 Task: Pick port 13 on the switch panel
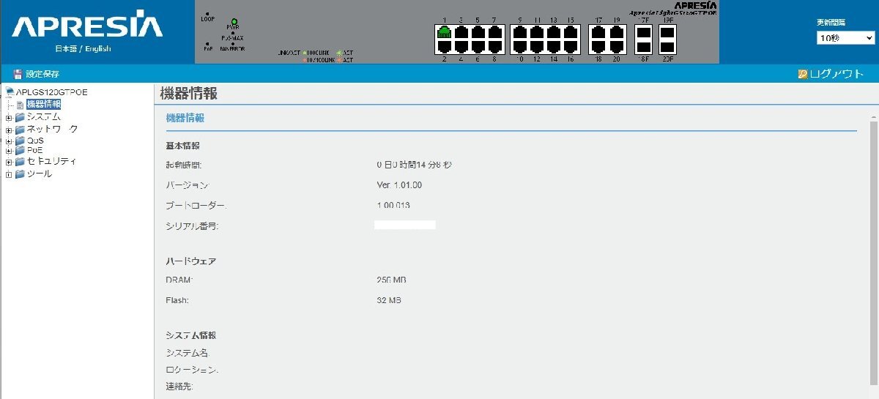554,32
